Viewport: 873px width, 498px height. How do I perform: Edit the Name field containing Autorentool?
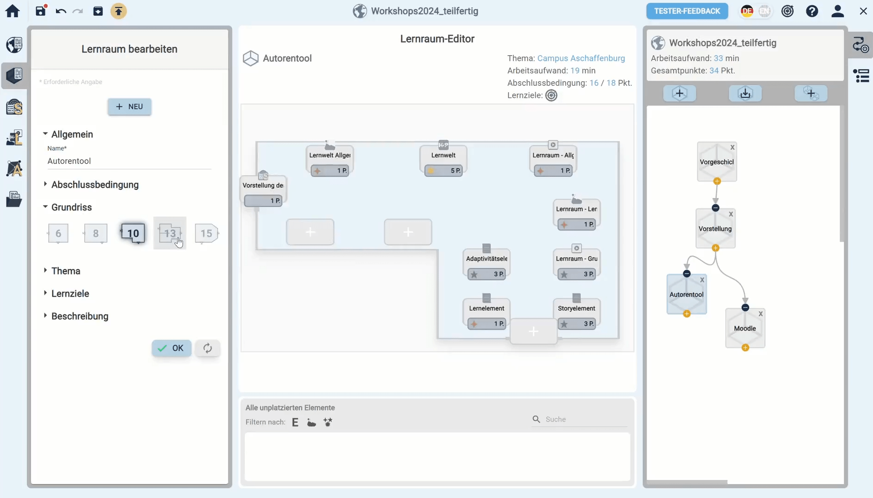point(129,161)
